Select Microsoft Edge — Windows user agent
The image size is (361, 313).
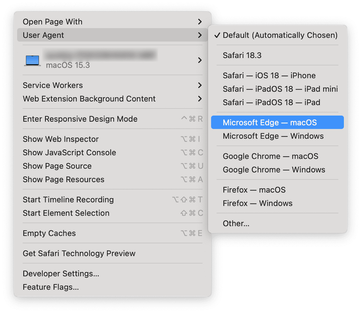pyautogui.click(x=277, y=136)
